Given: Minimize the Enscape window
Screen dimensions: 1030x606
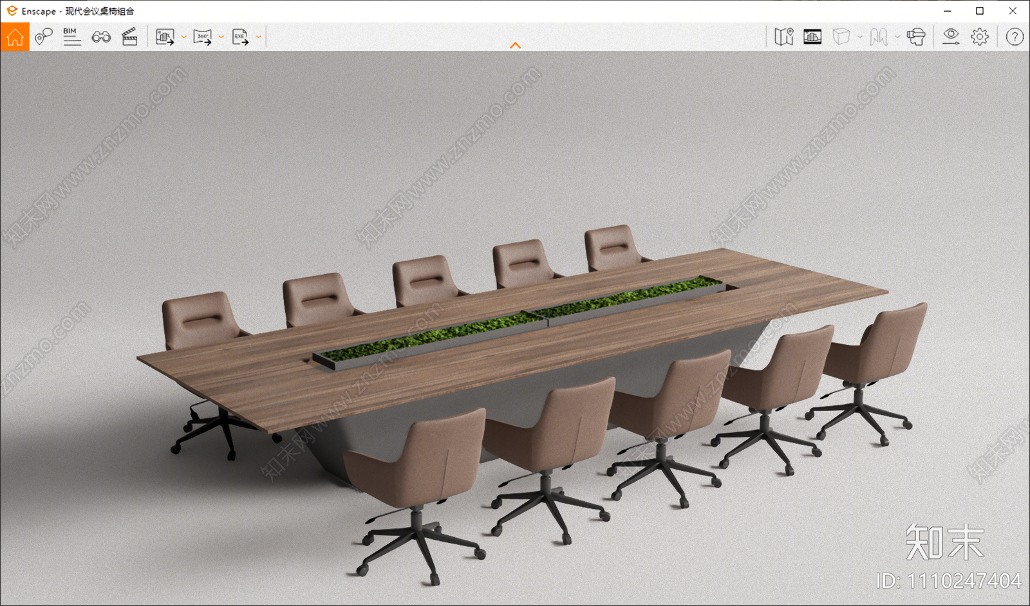Looking at the screenshot, I should (x=948, y=11).
